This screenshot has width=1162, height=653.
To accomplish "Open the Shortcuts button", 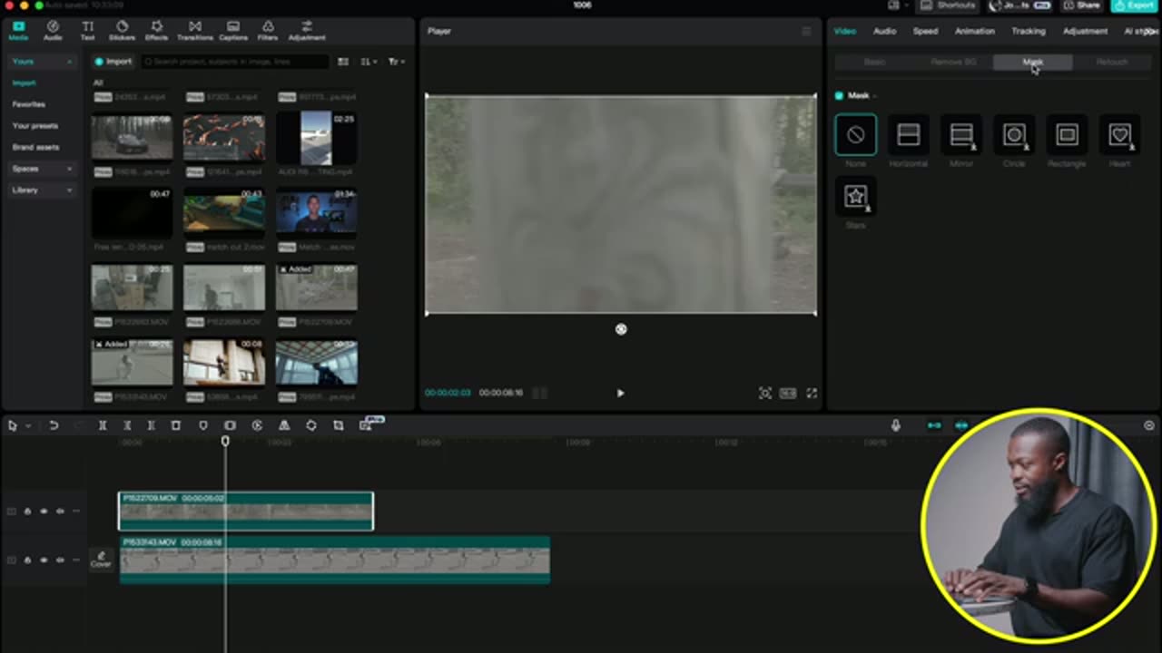I will click(950, 5).
